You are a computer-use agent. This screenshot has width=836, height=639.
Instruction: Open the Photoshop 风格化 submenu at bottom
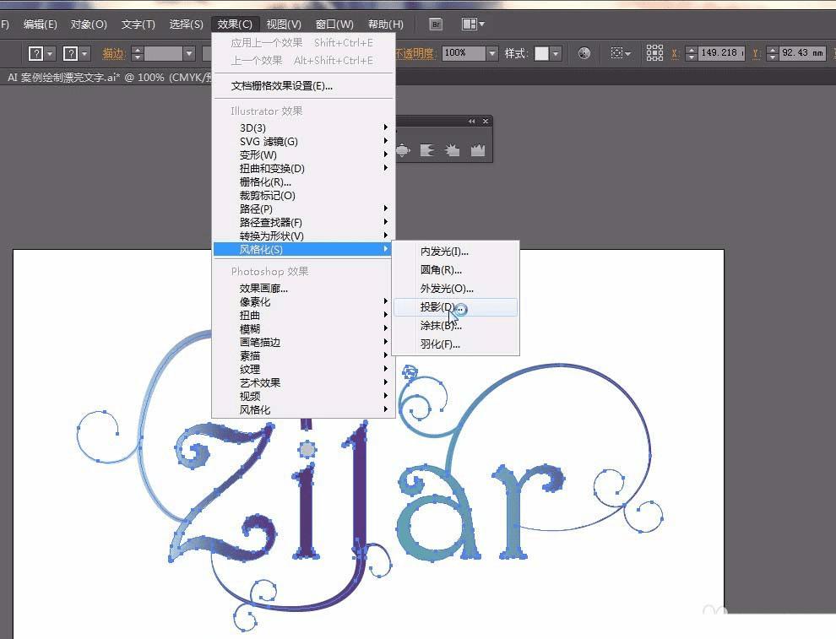(303, 409)
